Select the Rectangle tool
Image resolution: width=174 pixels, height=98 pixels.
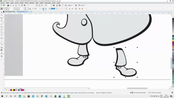1,30
